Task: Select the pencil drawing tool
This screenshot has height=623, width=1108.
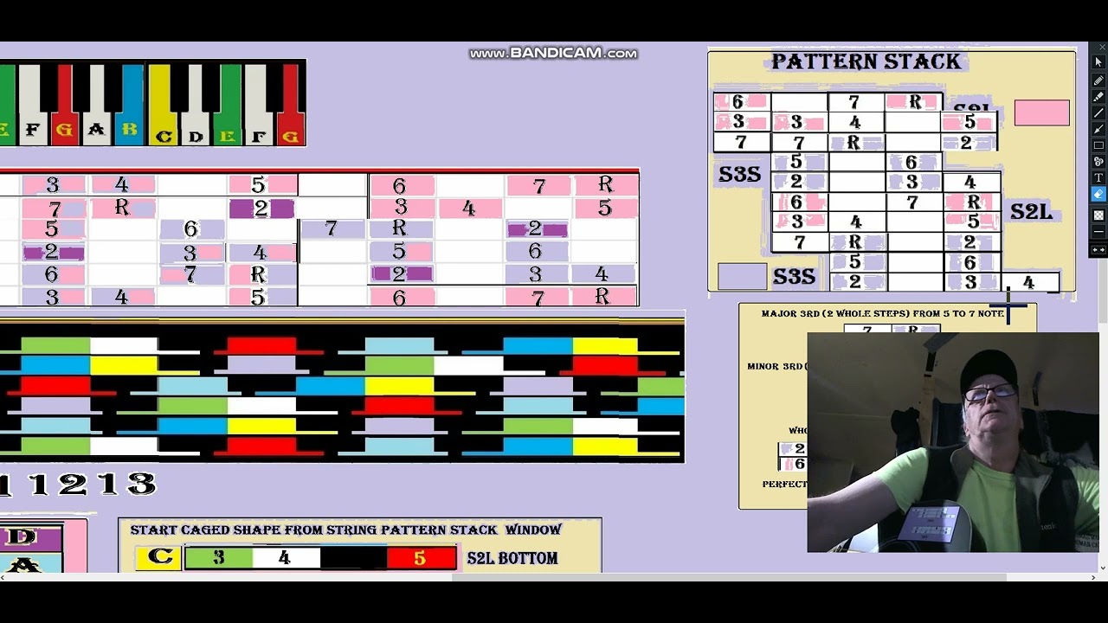Action: tap(1098, 80)
